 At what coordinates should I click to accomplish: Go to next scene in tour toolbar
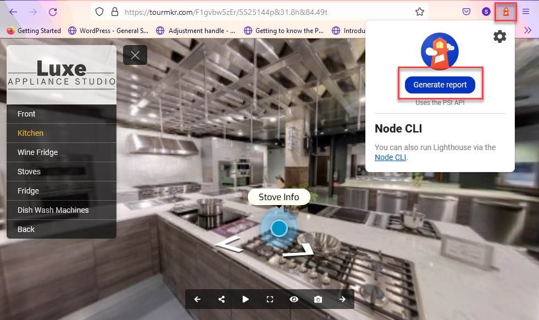342,299
